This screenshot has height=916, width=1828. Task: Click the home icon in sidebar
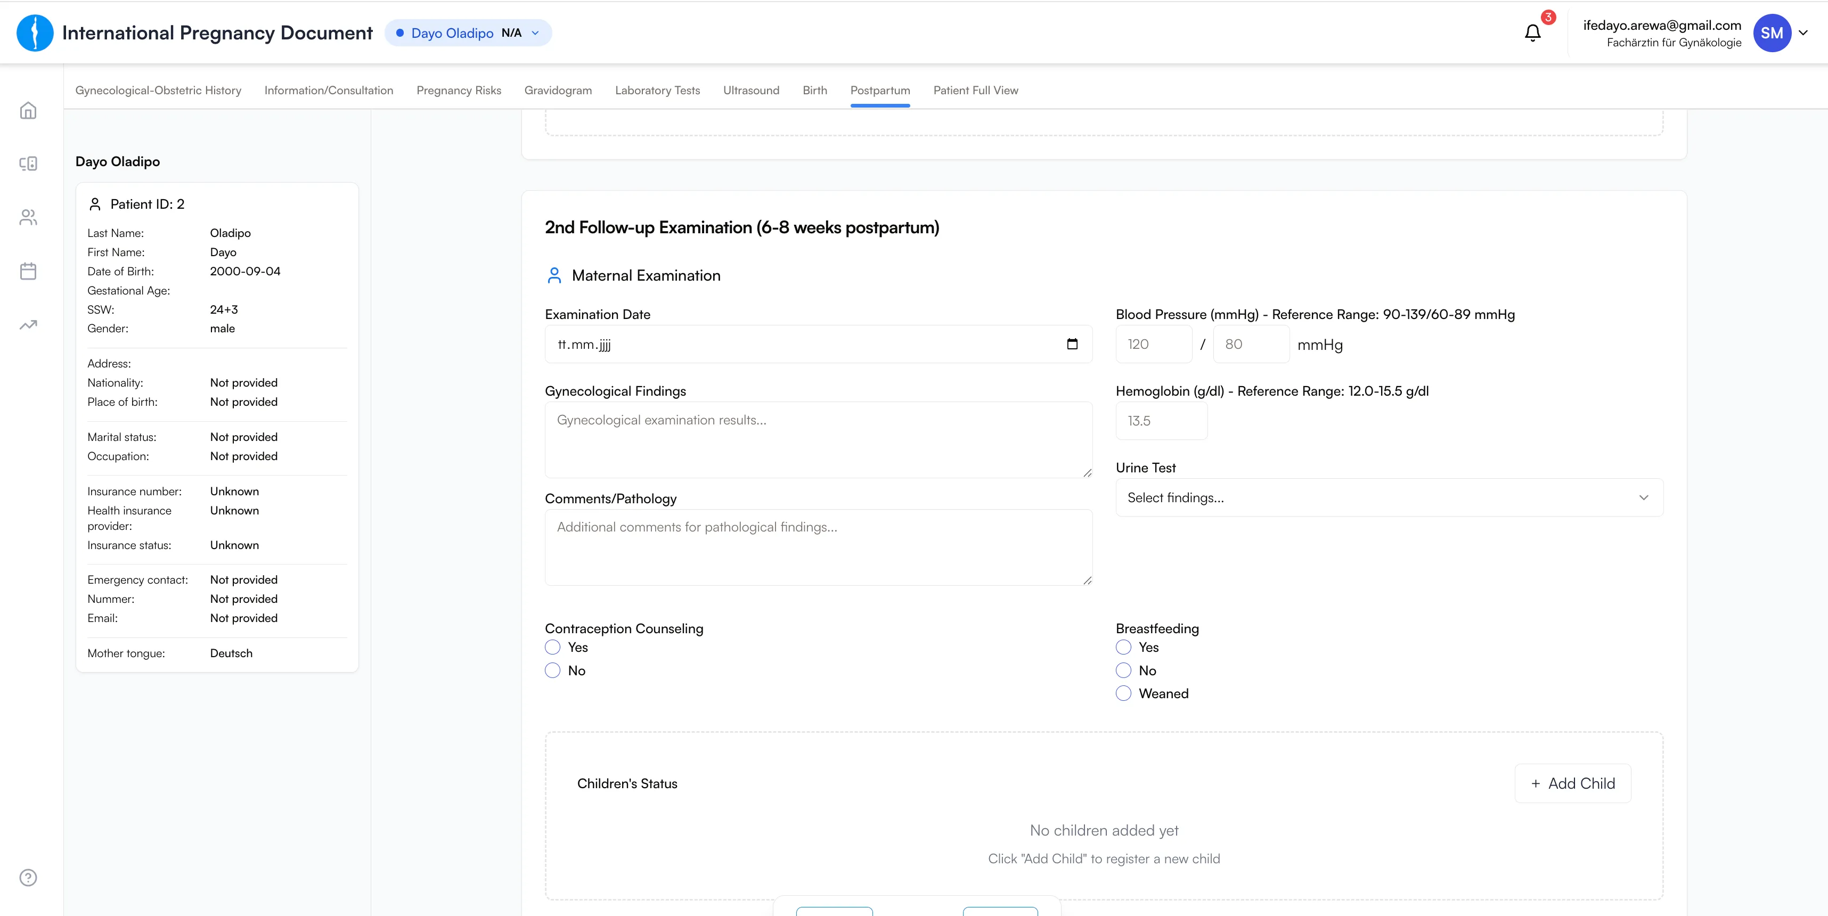(x=28, y=111)
